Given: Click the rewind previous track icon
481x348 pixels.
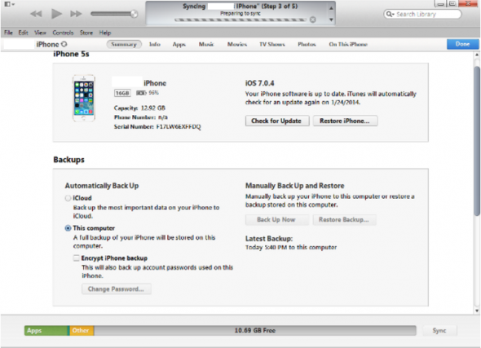Looking at the screenshot, I should pyautogui.click(x=36, y=14).
